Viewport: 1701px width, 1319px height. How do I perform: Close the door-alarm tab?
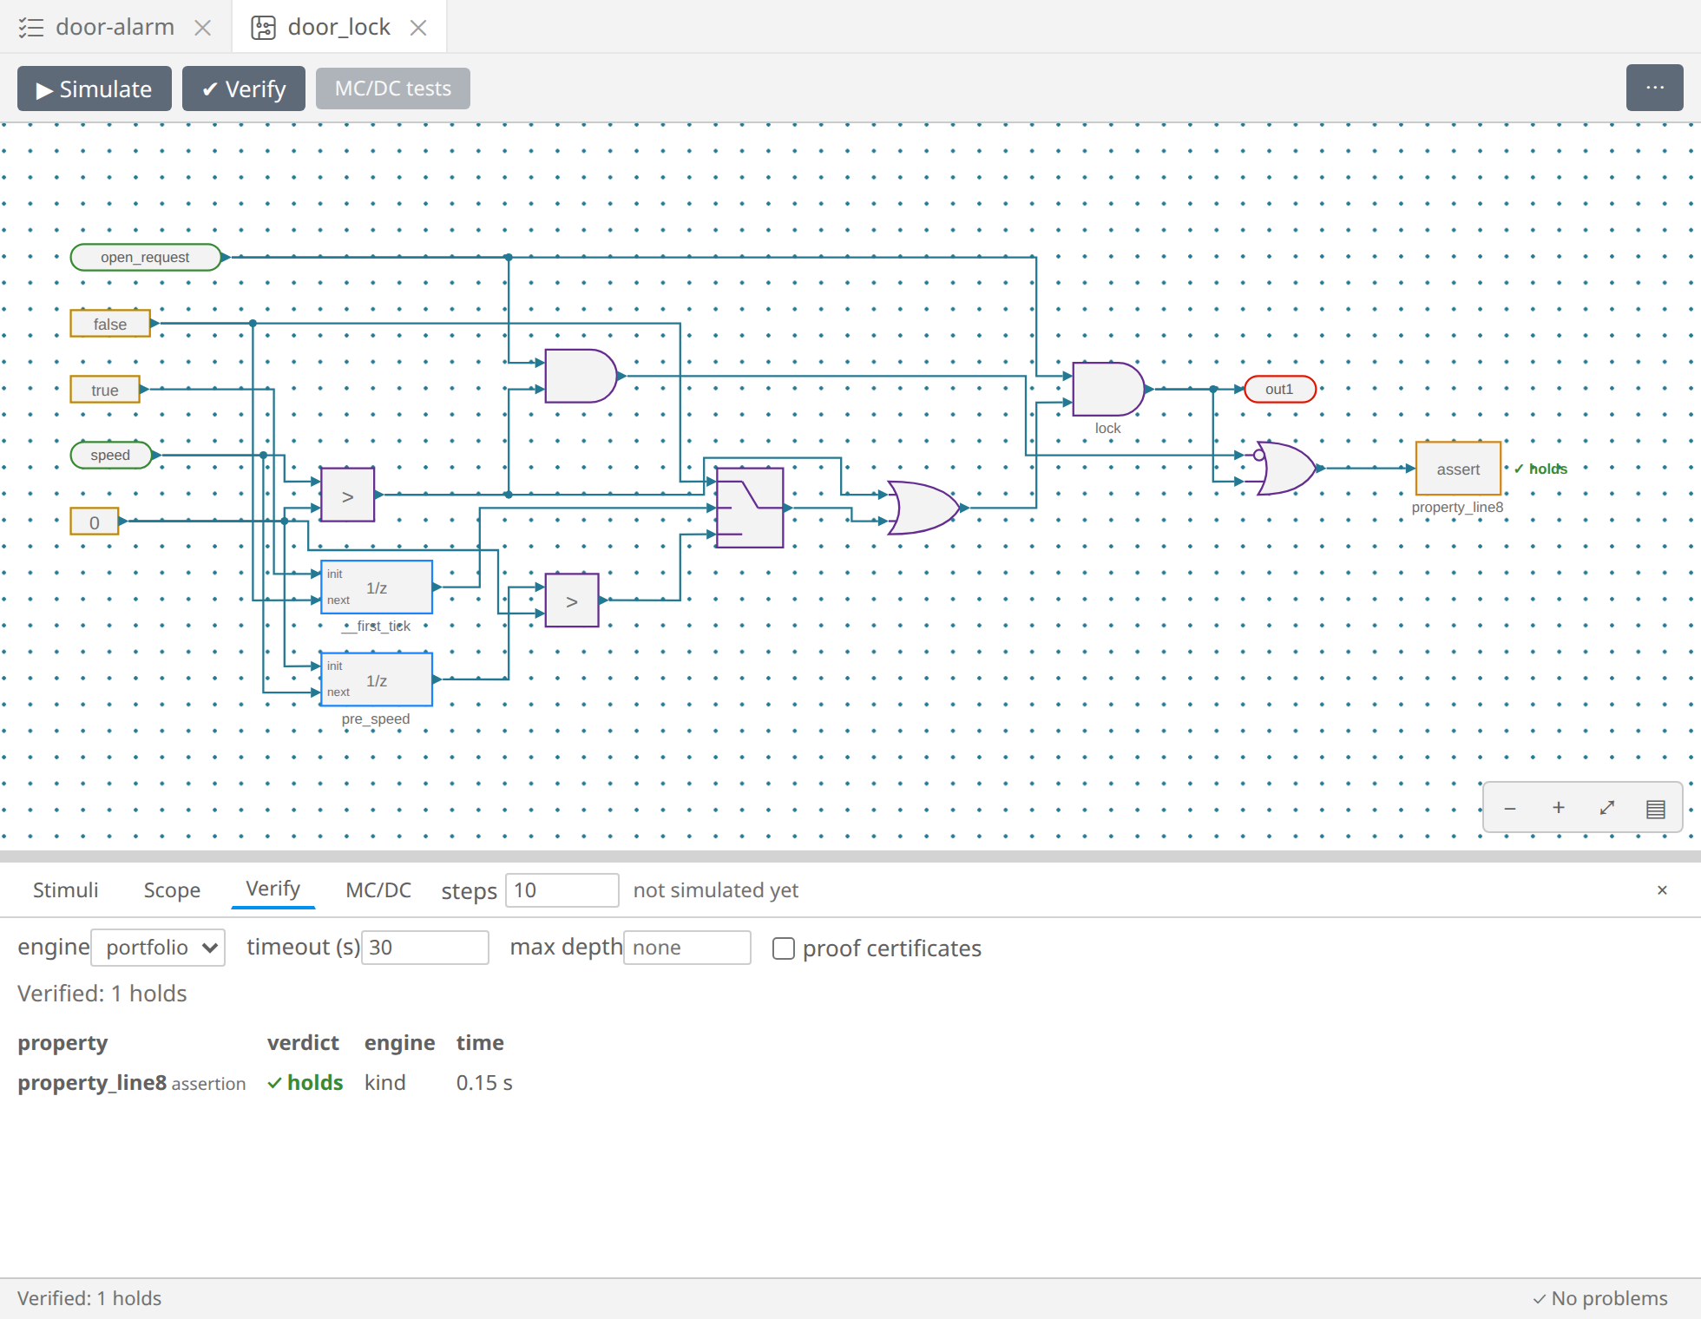click(203, 28)
